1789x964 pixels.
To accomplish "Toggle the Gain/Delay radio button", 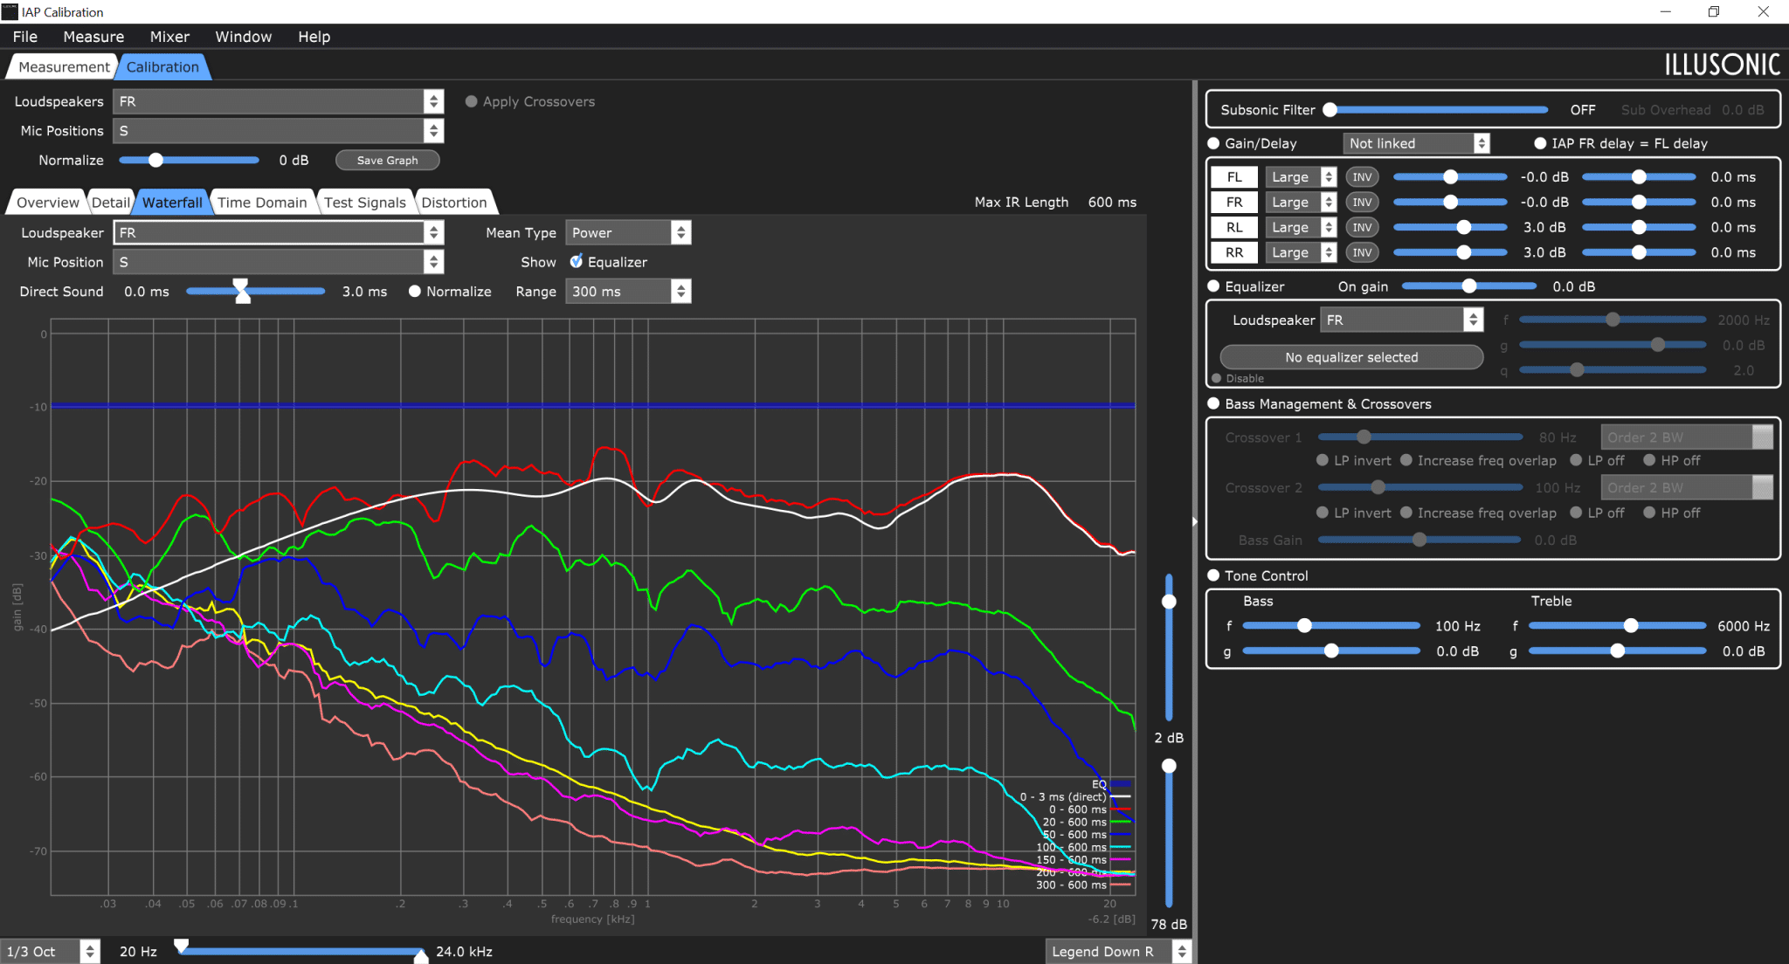I will (1213, 143).
